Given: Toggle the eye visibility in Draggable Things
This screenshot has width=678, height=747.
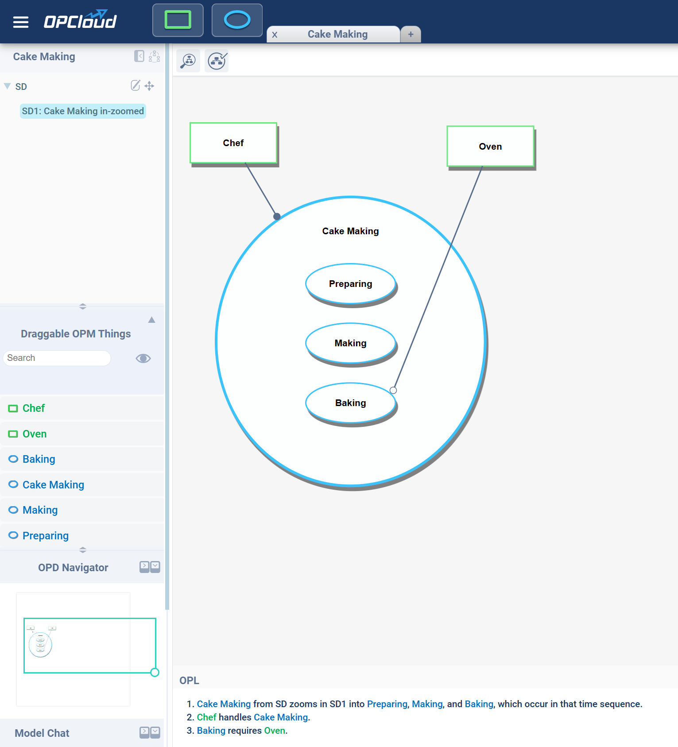Looking at the screenshot, I should point(143,358).
